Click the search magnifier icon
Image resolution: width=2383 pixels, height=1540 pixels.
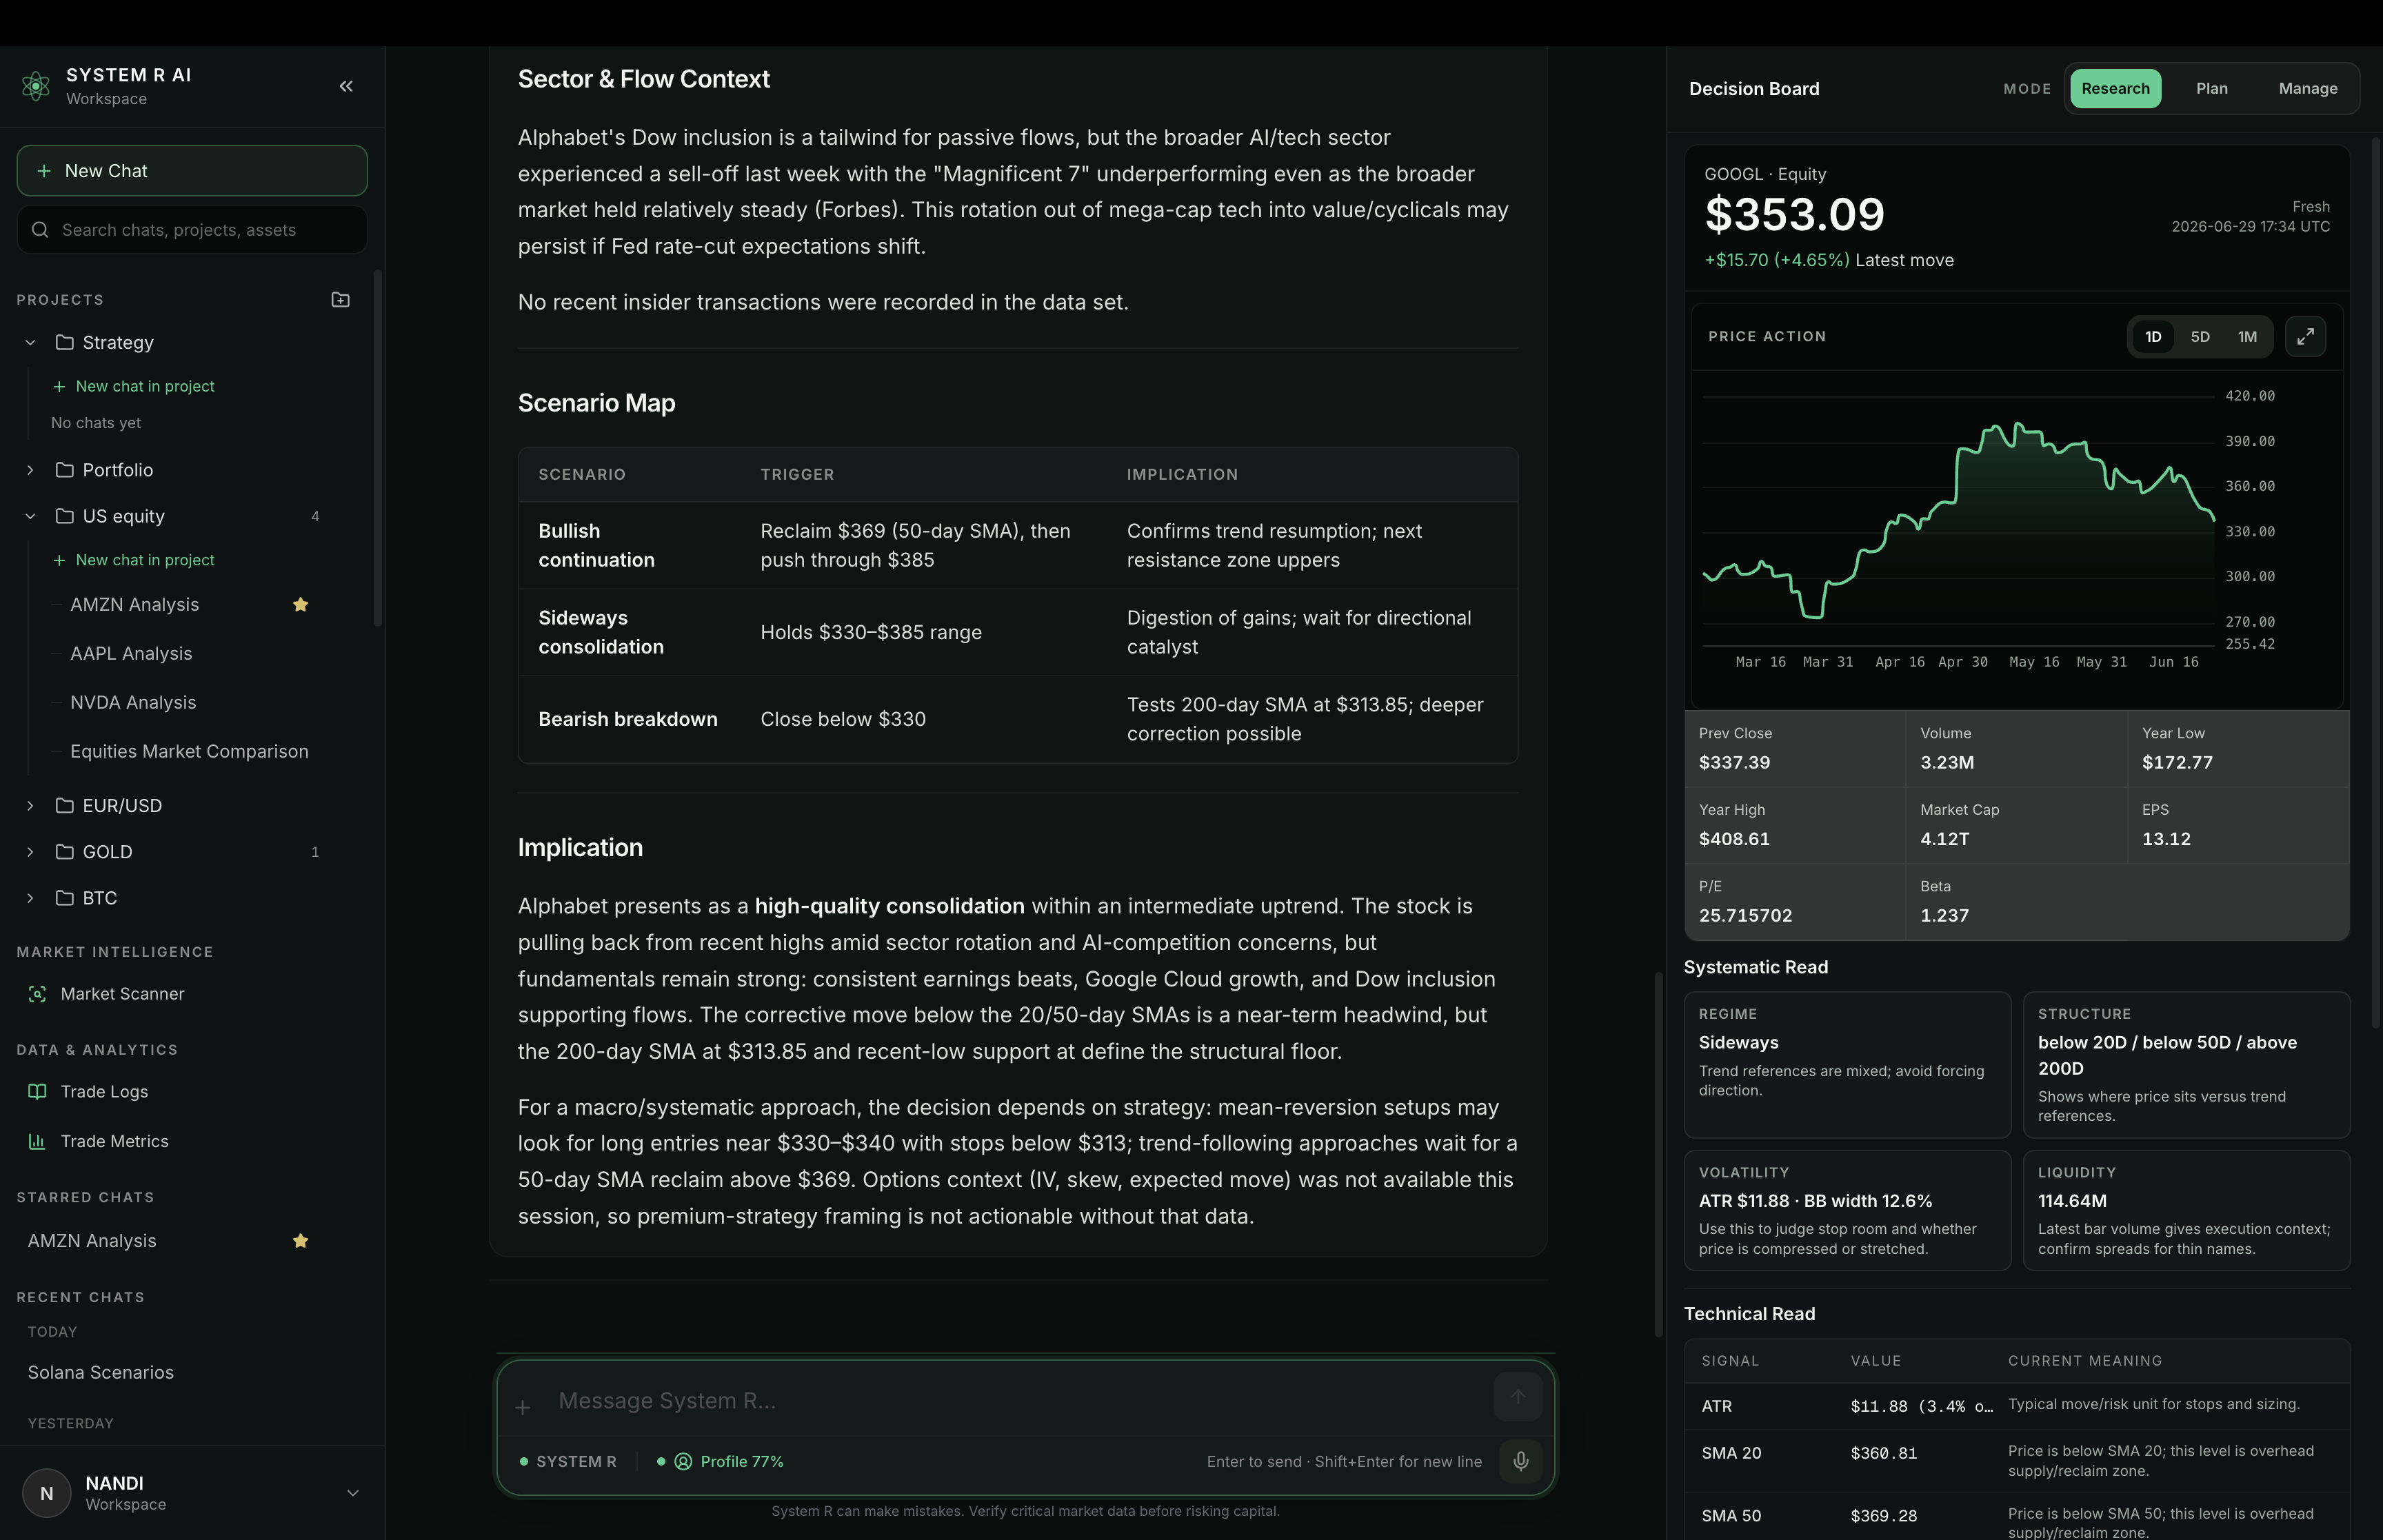(40, 230)
